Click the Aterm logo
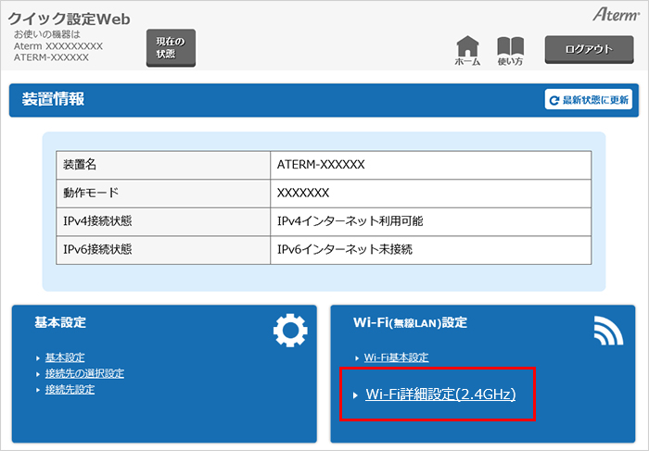Viewport: 649px width, 451px height. [x=614, y=16]
